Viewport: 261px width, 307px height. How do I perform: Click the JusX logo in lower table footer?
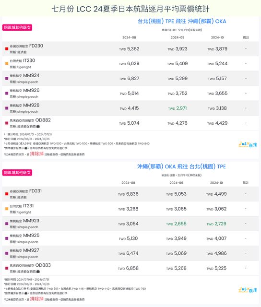[x=248, y=290]
